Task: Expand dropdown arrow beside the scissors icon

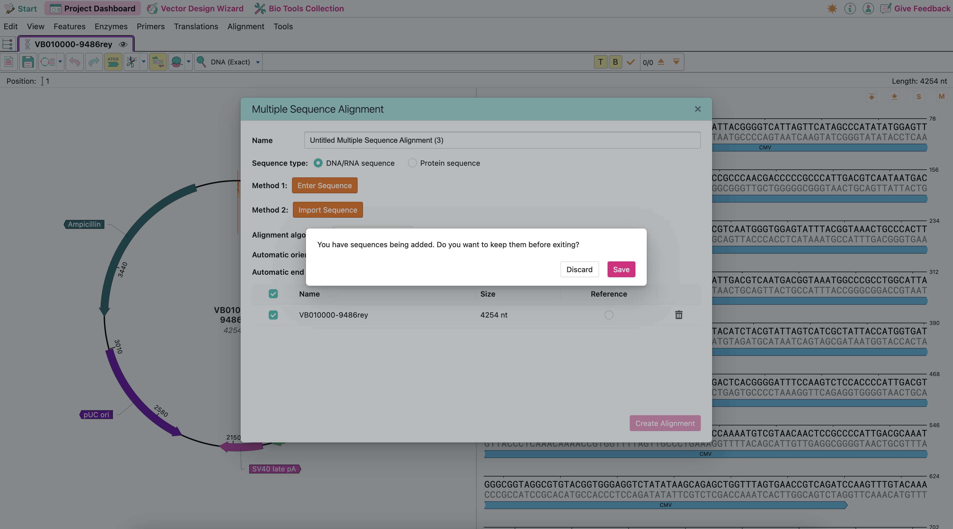Action: [143, 62]
